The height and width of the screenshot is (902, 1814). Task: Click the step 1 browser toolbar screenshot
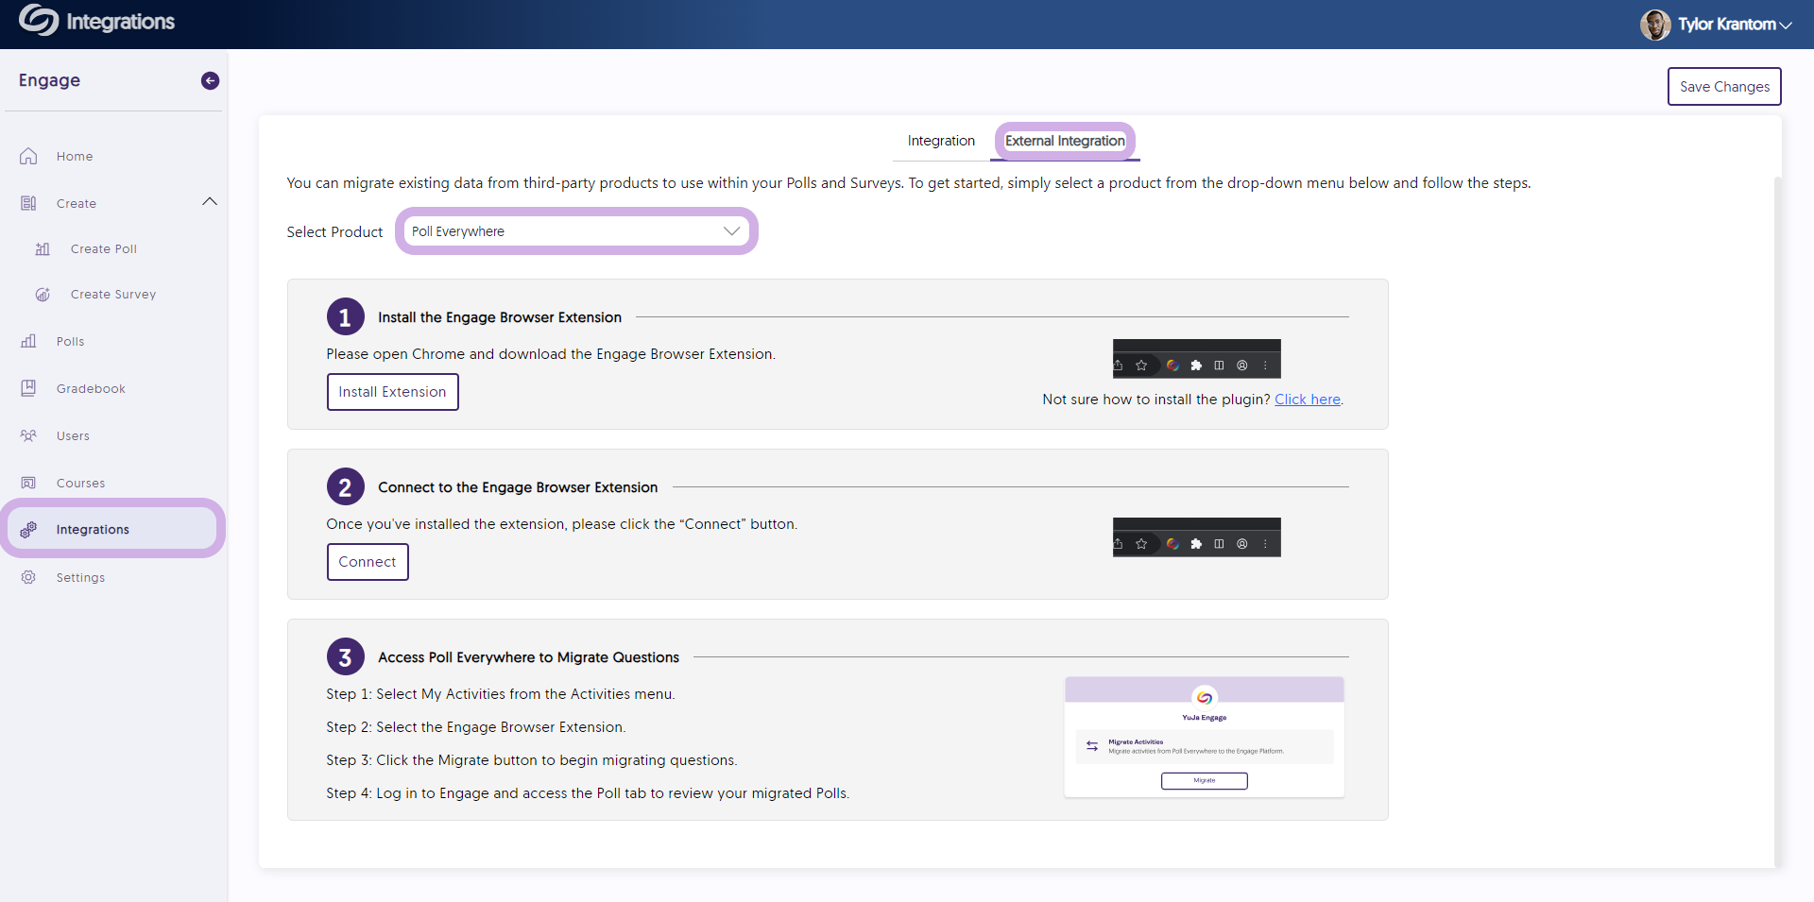click(x=1196, y=359)
